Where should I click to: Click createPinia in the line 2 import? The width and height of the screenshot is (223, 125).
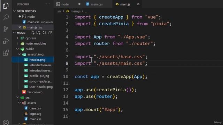114,24
